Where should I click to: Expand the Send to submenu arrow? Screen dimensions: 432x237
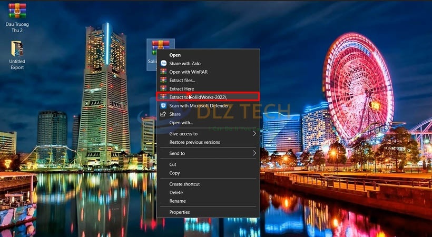click(254, 153)
